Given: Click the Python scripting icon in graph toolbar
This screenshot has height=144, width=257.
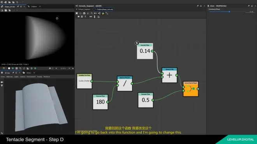Looking at the screenshot, I should [103, 13].
